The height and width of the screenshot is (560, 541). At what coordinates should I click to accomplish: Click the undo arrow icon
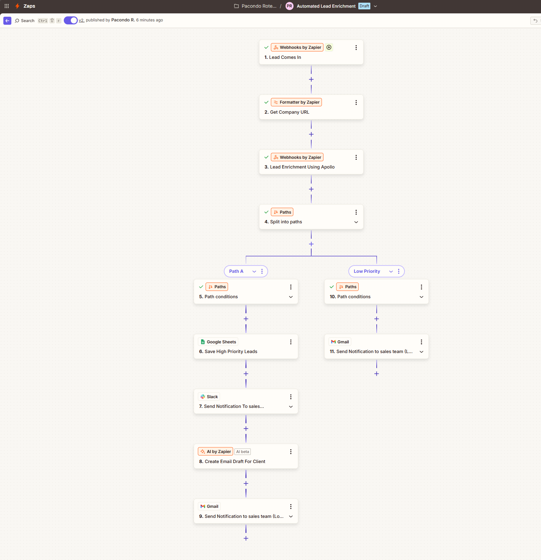click(x=535, y=21)
